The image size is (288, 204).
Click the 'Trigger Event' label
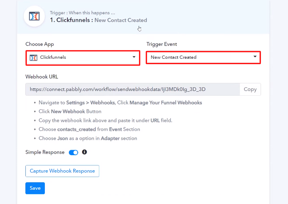coord(161,44)
